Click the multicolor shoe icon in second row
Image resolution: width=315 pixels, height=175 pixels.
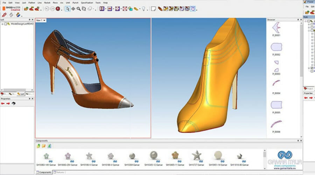point(18,15)
